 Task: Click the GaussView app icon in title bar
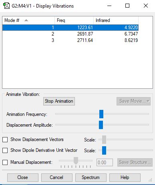click(x=6, y=6)
